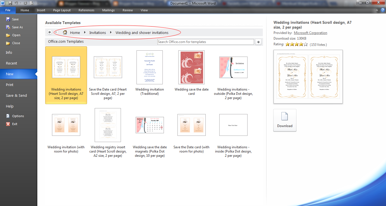Click the Word application icon in title bar
This screenshot has height=206, width=386.
tap(3, 3)
